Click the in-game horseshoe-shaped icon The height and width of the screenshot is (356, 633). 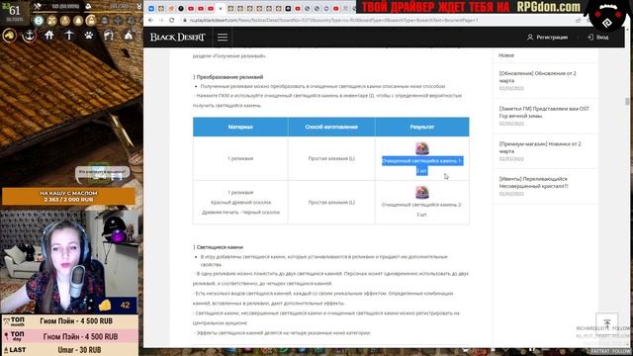(108, 36)
